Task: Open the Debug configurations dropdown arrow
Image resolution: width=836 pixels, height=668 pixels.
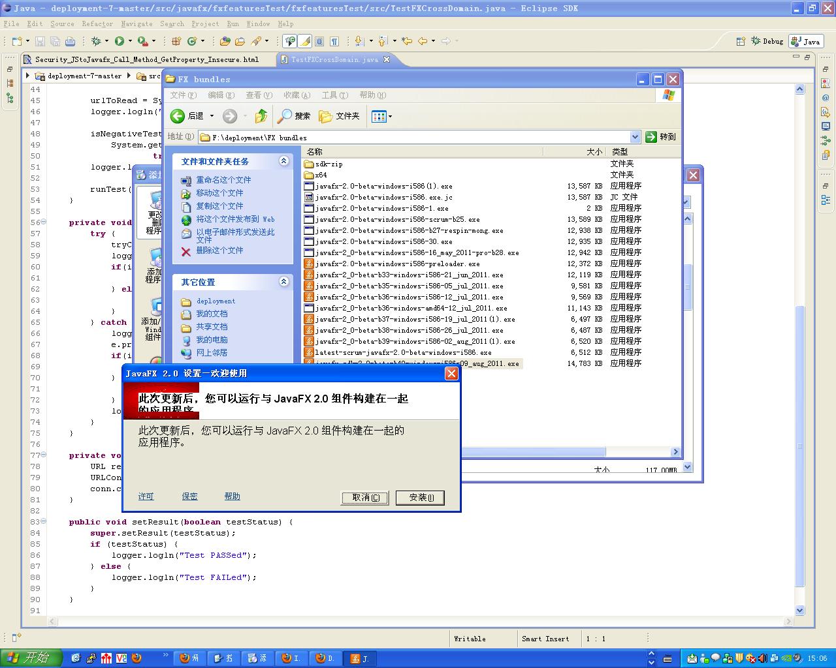Action: [x=106, y=41]
